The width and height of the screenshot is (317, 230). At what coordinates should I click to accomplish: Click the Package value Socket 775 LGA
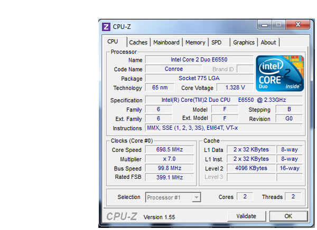(199, 78)
